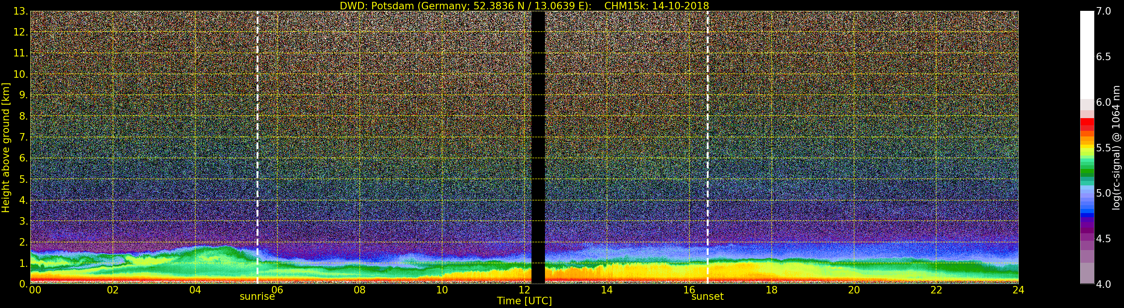Click height tick label "11."
This screenshot has width=1124, height=308.
pos(21,53)
